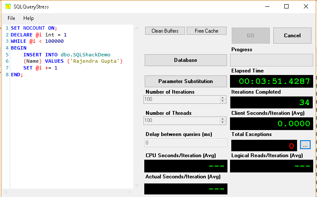Click the exceptions details ellipsis button
317x197 pixels.
click(x=305, y=145)
